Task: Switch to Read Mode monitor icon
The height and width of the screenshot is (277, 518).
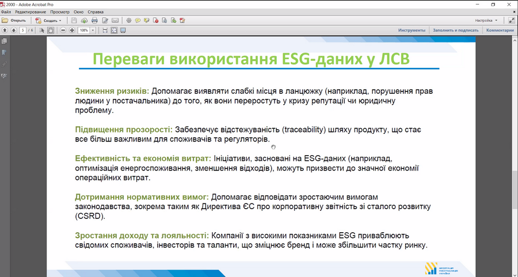Action: pos(123,30)
